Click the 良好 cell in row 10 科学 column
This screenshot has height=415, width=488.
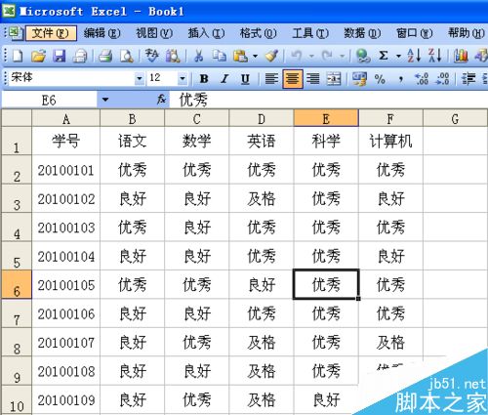pos(326,399)
